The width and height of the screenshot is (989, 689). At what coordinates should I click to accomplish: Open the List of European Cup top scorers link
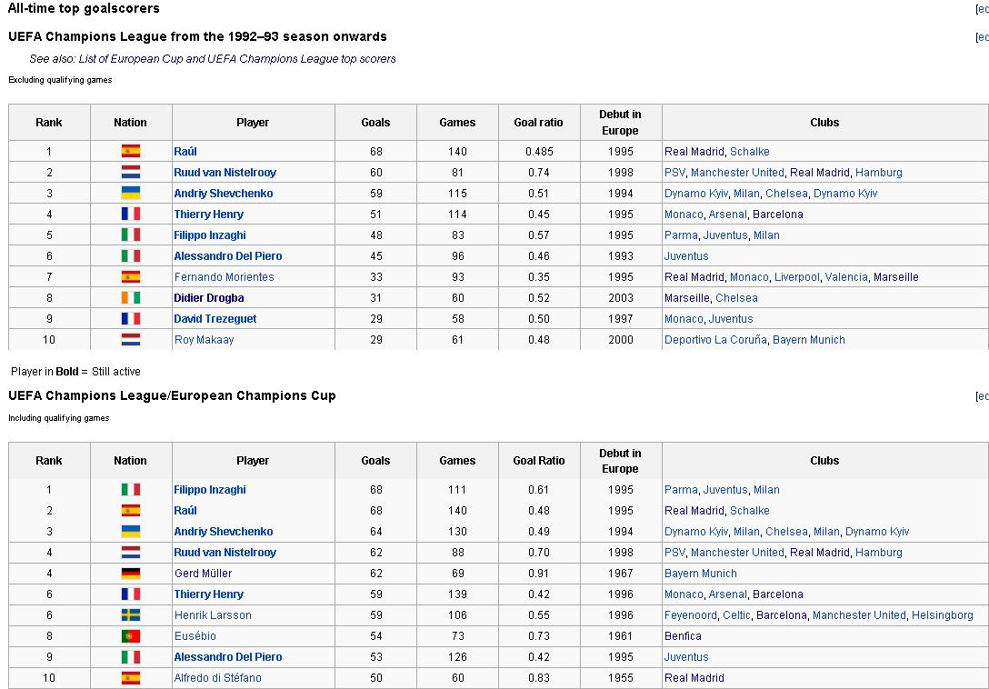point(237,59)
